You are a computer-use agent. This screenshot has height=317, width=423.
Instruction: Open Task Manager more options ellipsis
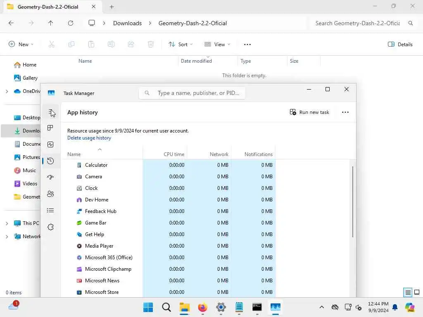point(345,112)
